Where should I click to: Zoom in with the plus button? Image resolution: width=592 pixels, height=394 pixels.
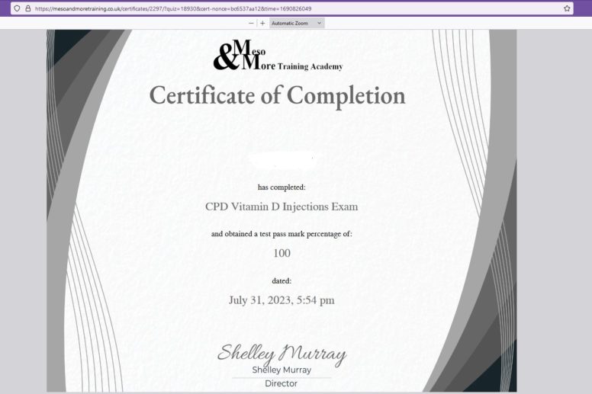262,23
